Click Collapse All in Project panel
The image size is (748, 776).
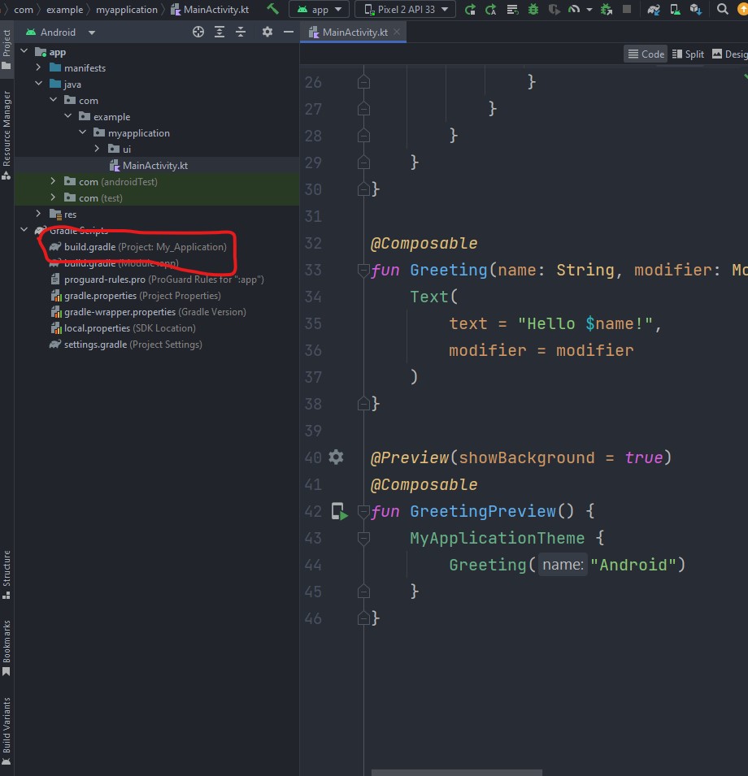[241, 33]
